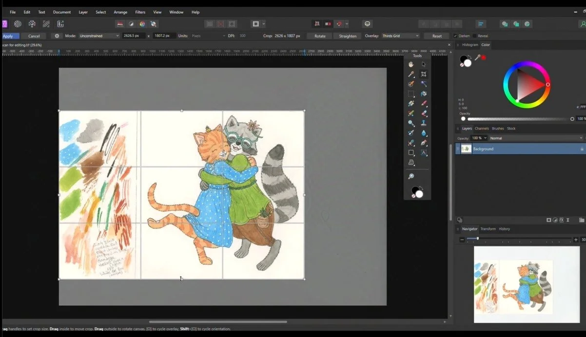
Task: Switch to the Channels tab
Action: (x=482, y=129)
